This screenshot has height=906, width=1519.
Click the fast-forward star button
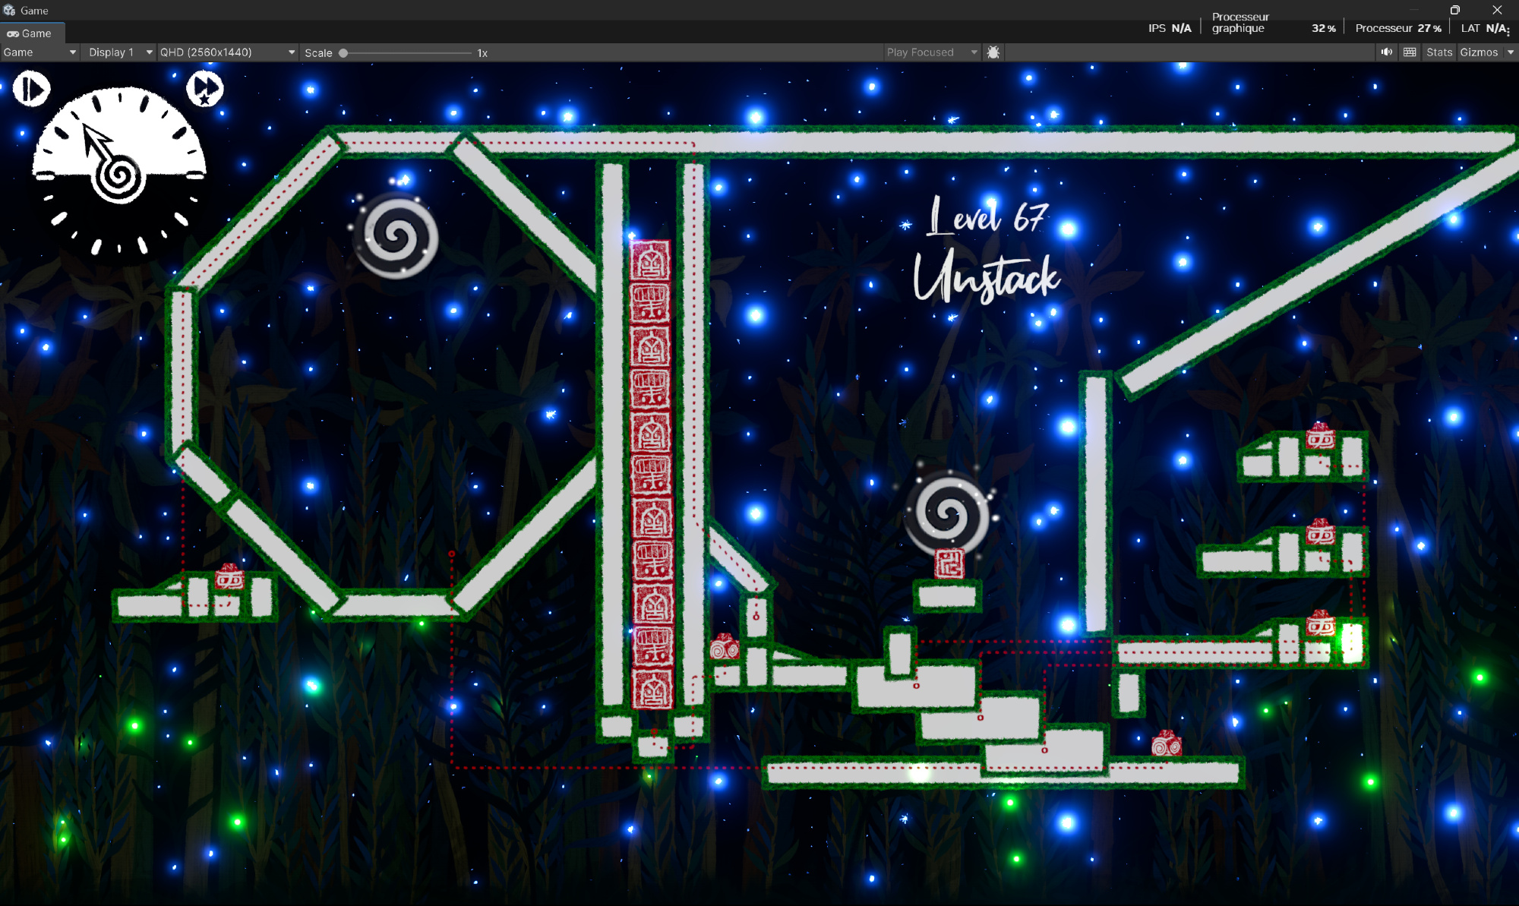pyautogui.click(x=204, y=89)
